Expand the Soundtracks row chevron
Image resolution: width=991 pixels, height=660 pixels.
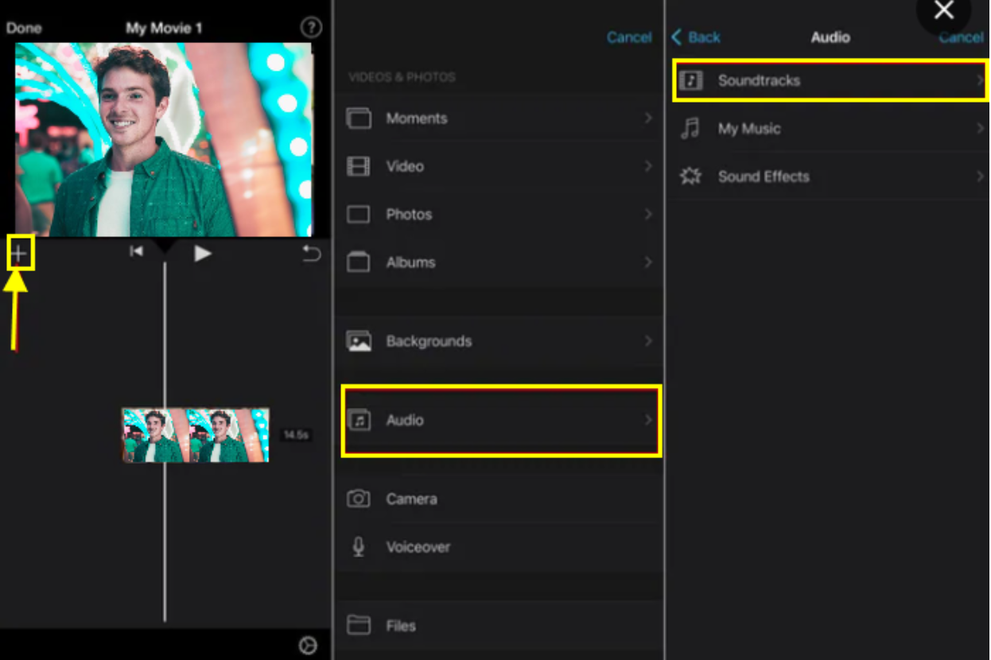point(980,80)
